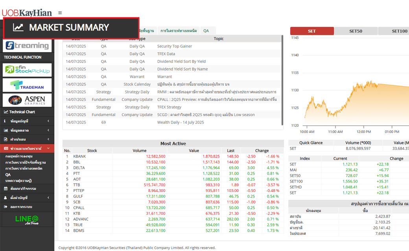Select PTTEP in the Most Active table

pyautogui.click(x=79, y=191)
